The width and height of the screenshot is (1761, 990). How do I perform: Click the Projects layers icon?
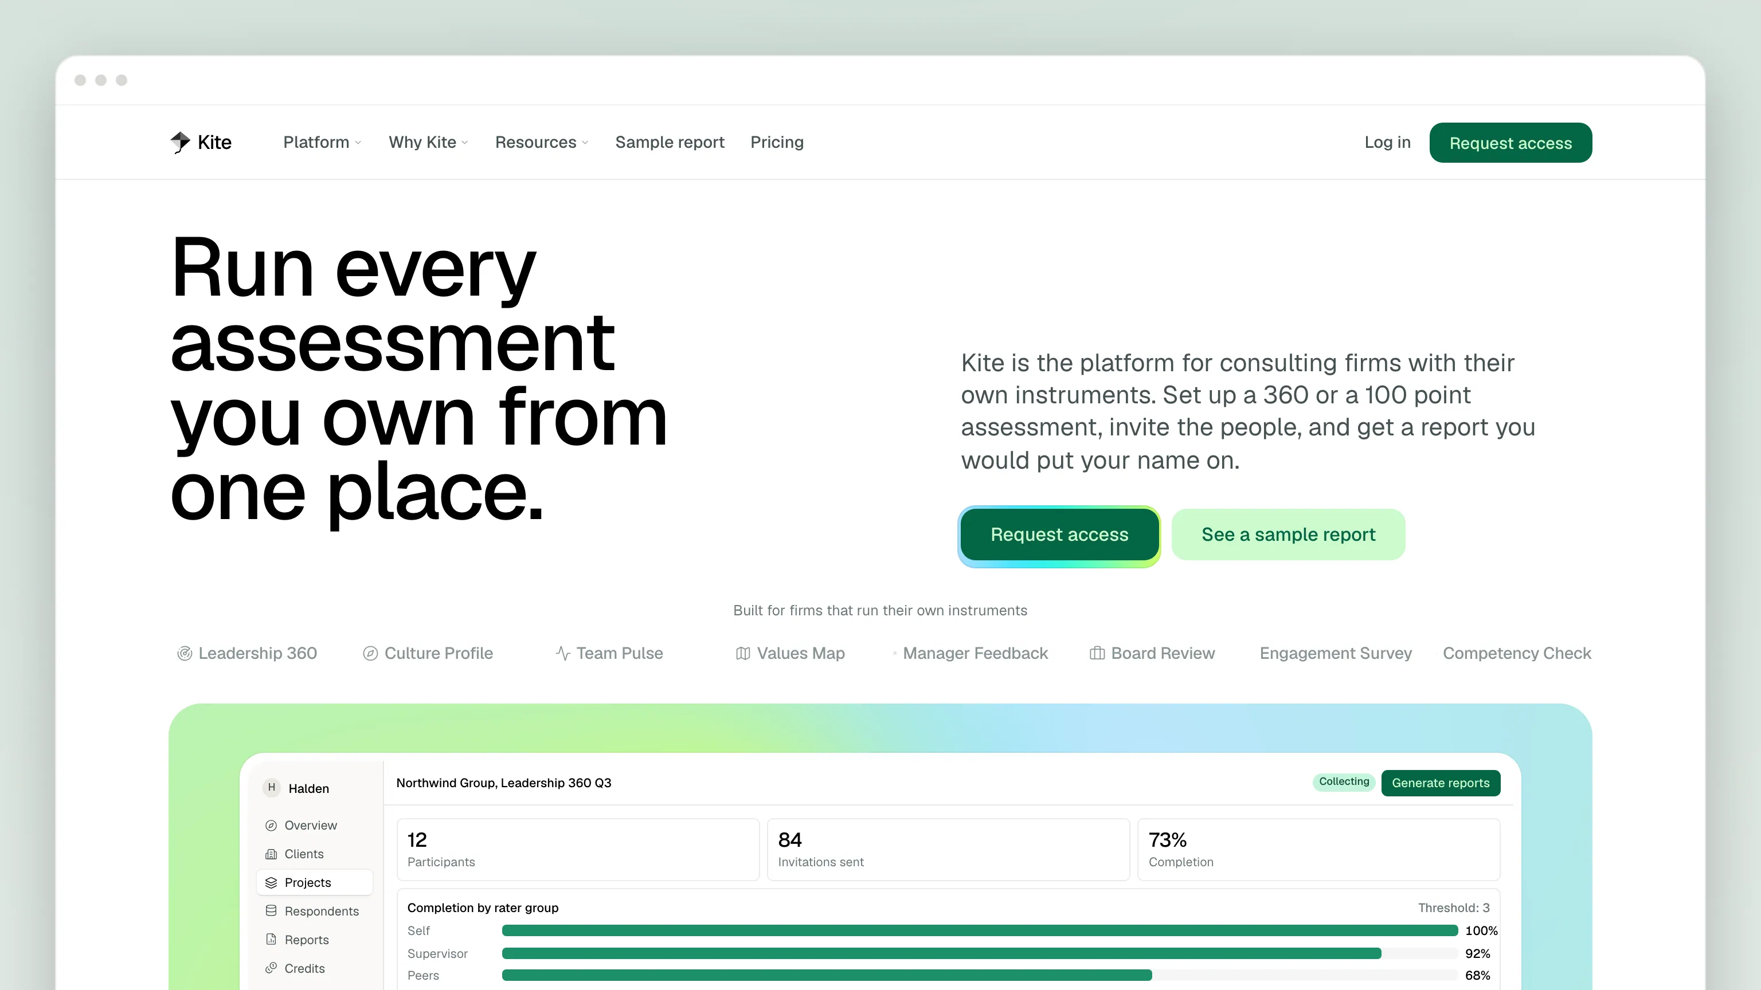[x=271, y=883]
